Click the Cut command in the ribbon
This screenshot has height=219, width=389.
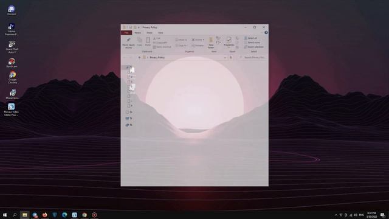(157, 38)
